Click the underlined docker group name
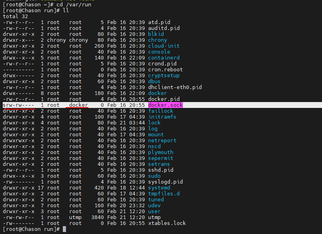This screenshot has width=322, height=234. point(79,105)
